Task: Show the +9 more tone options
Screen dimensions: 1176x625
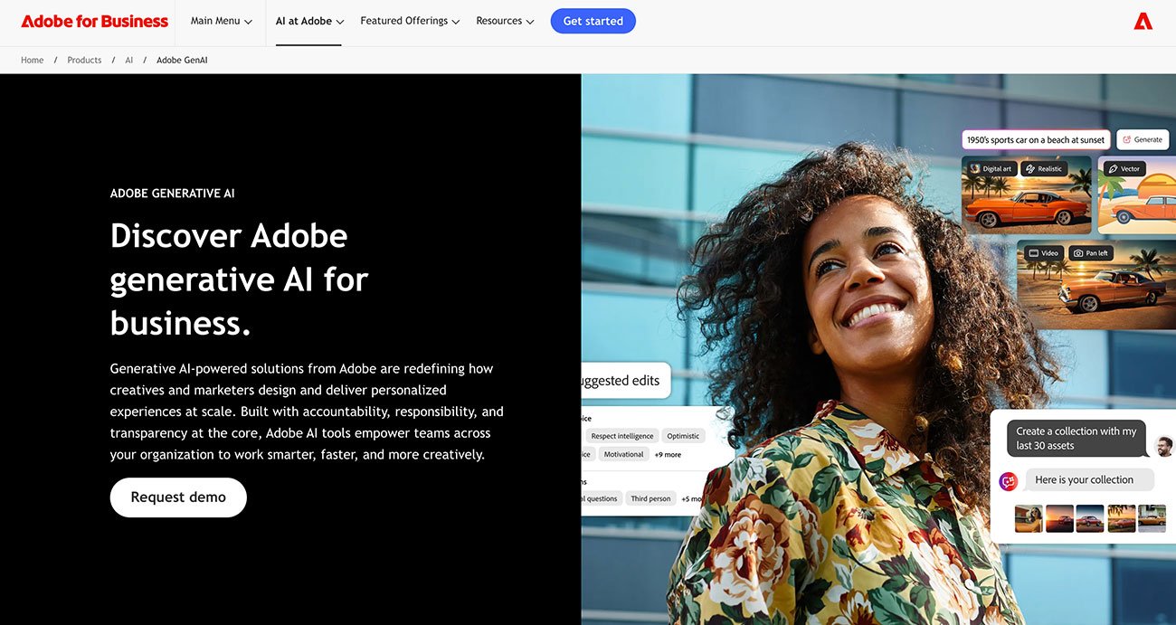Action: tap(668, 455)
